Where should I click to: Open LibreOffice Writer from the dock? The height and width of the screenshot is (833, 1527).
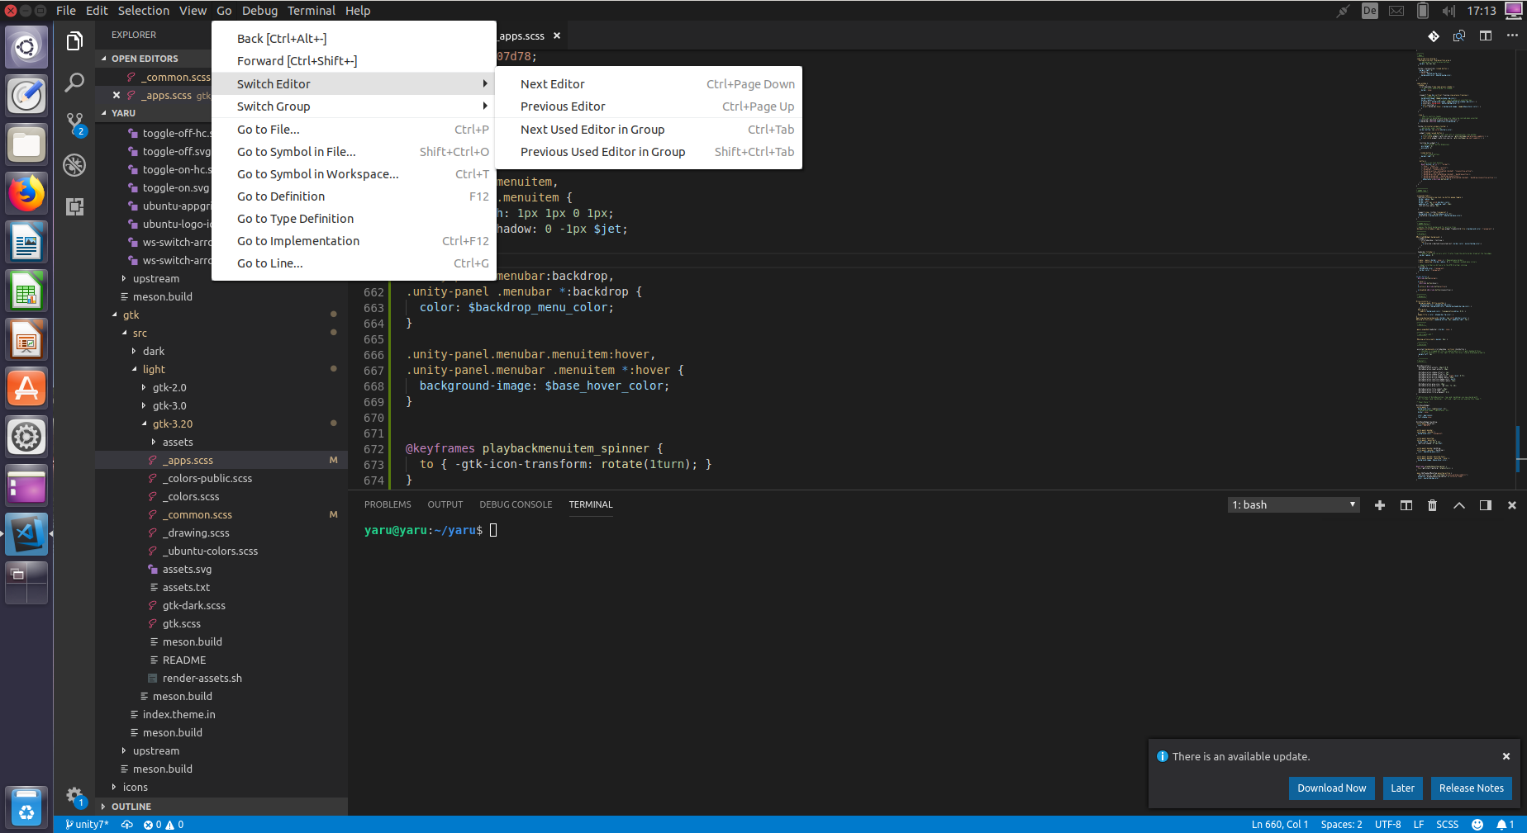(x=26, y=243)
